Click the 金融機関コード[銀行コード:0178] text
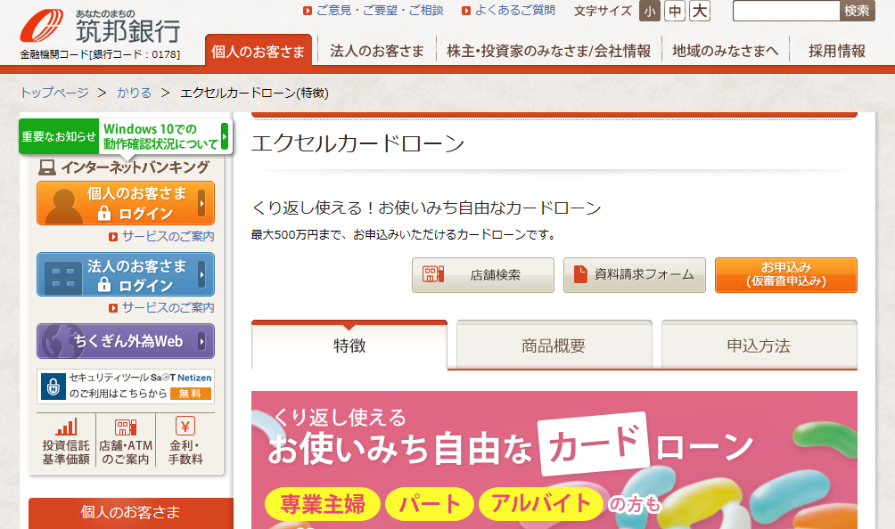This screenshot has width=895, height=529. pos(100,54)
